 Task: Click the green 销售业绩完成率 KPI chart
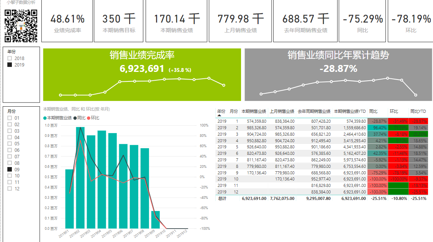tap(142, 75)
